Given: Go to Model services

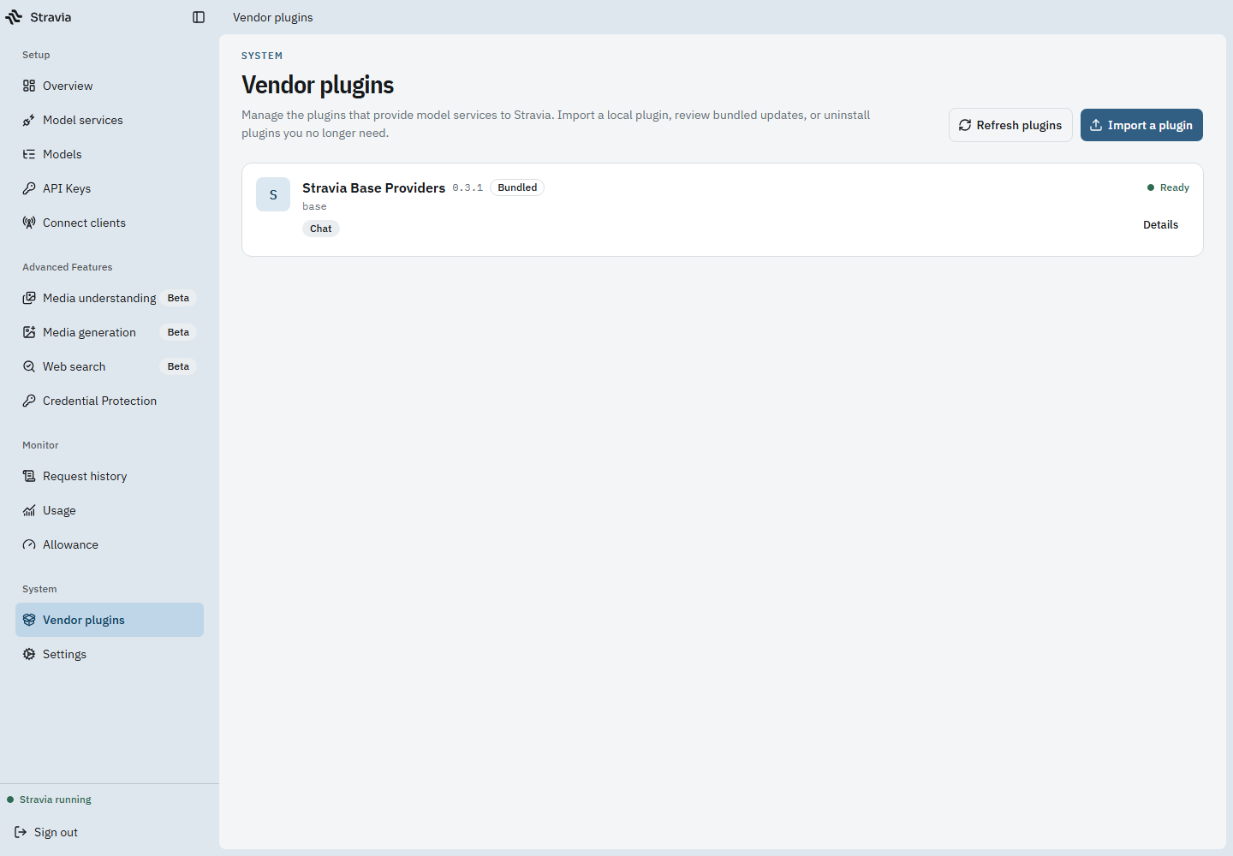Looking at the screenshot, I should pyautogui.click(x=110, y=120).
